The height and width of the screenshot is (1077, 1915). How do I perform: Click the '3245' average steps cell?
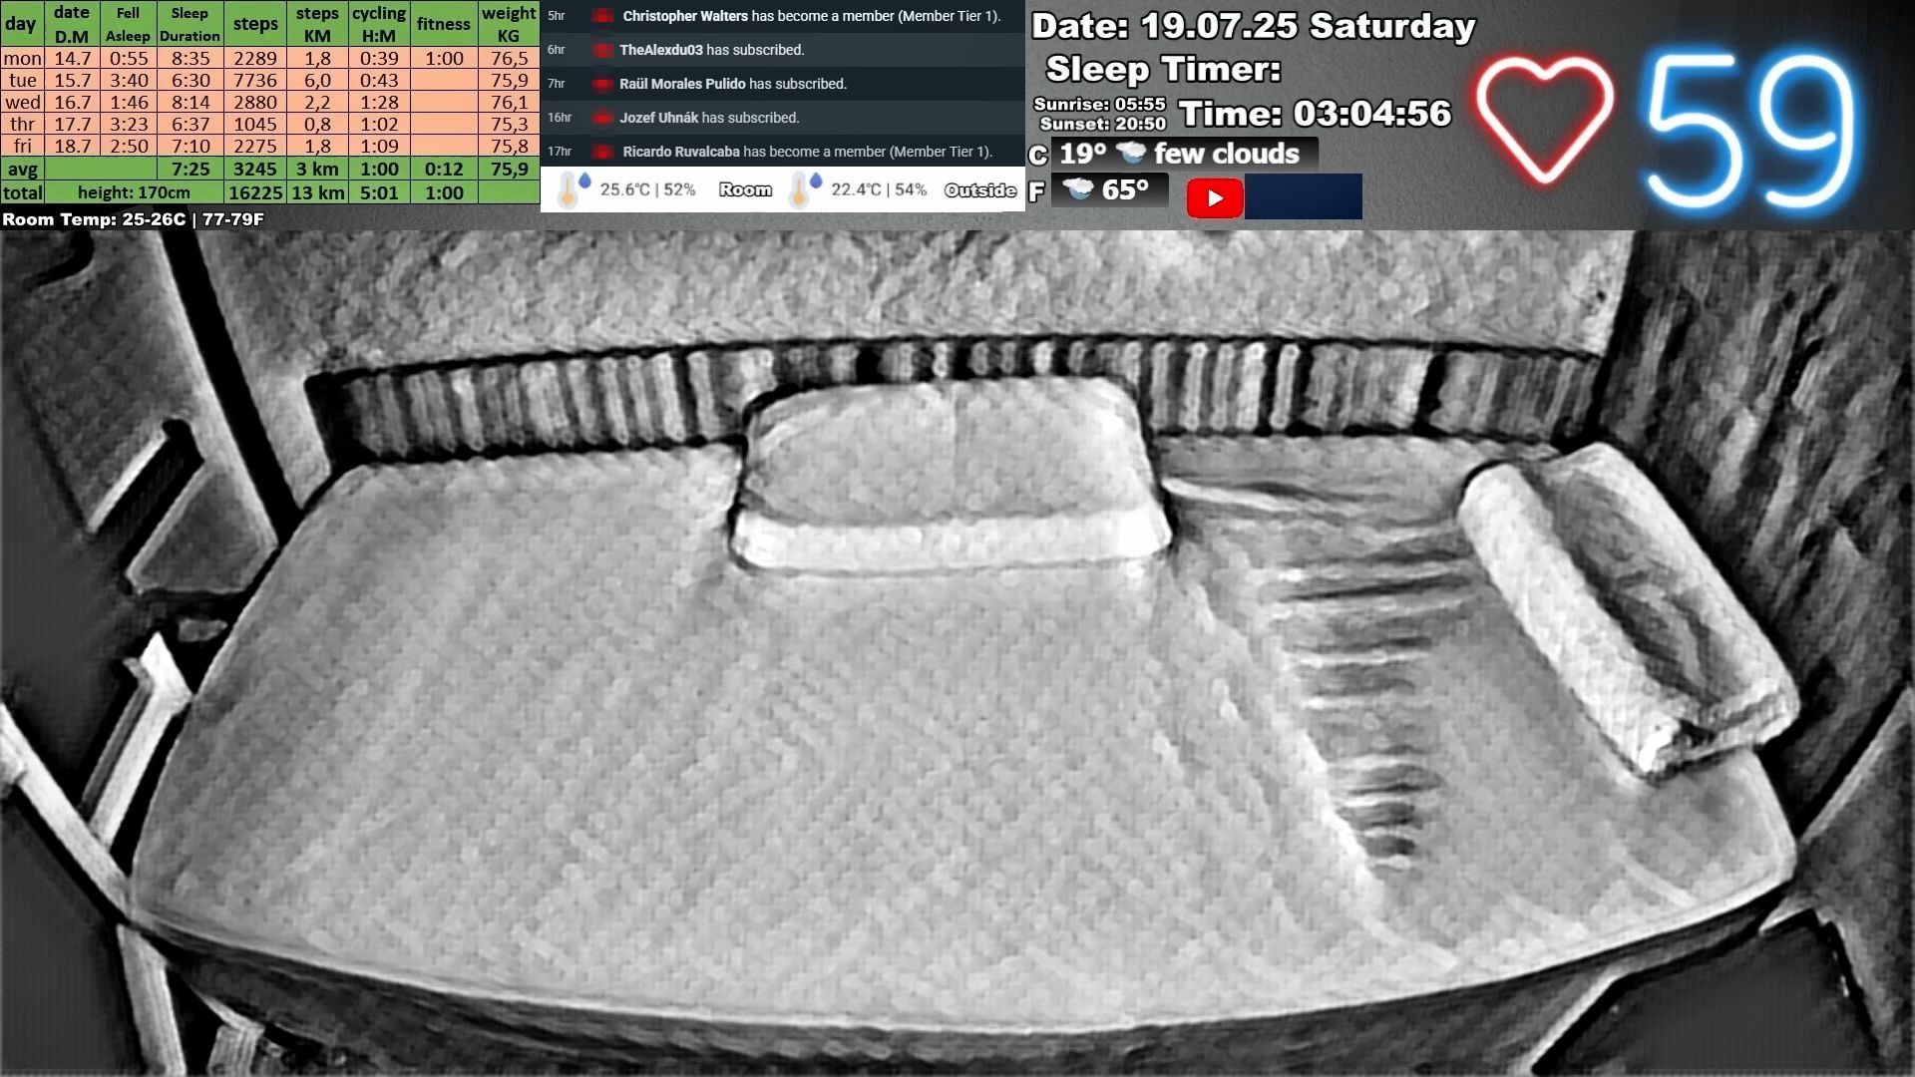click(x=255, y=169)
